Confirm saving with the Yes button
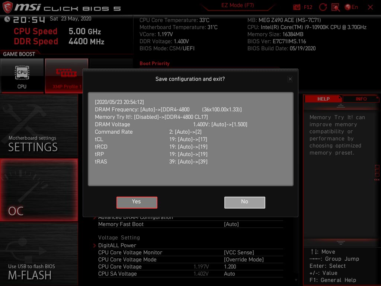 [x=137, y=202]
